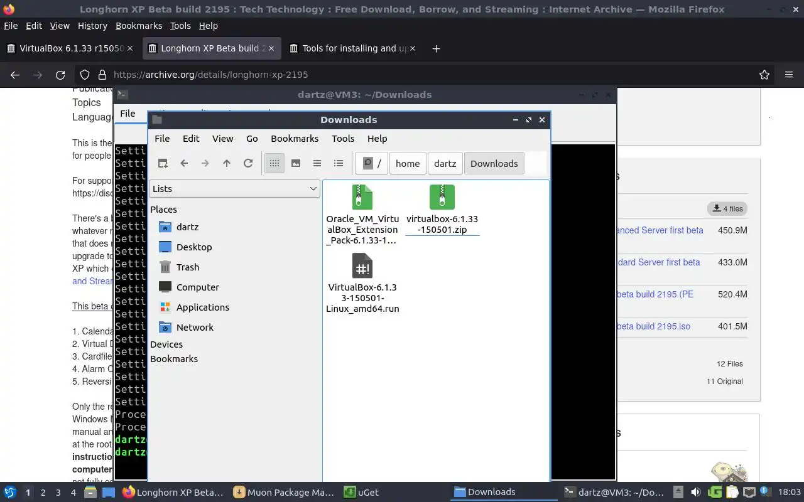Screen dimensions: 804x502
Task: Open Firefox hamburger menu
Action: click(789, 75)
